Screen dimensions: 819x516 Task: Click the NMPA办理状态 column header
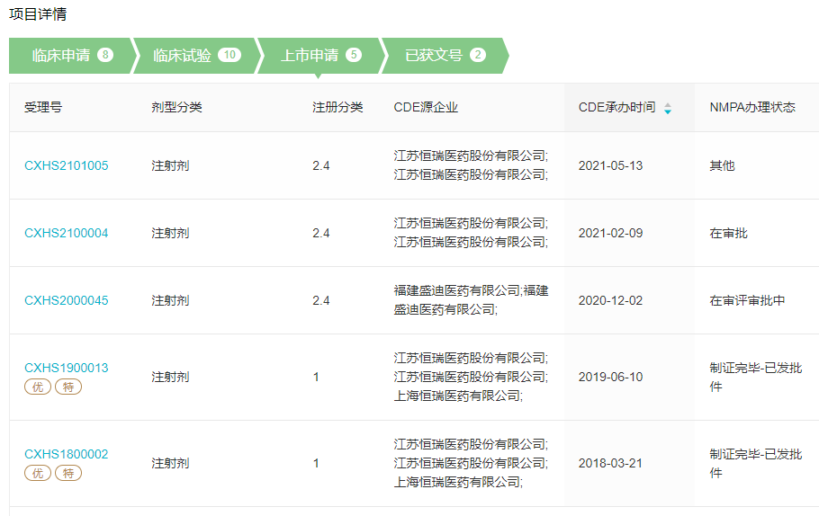(x=752, y=108)
